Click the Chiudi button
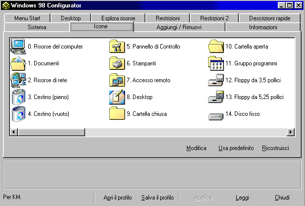The image size is (305, 206). point(282,198)
